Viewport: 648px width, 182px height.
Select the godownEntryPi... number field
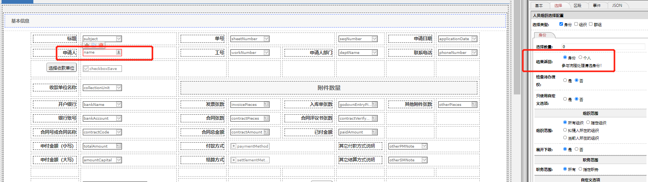[358, 104]
